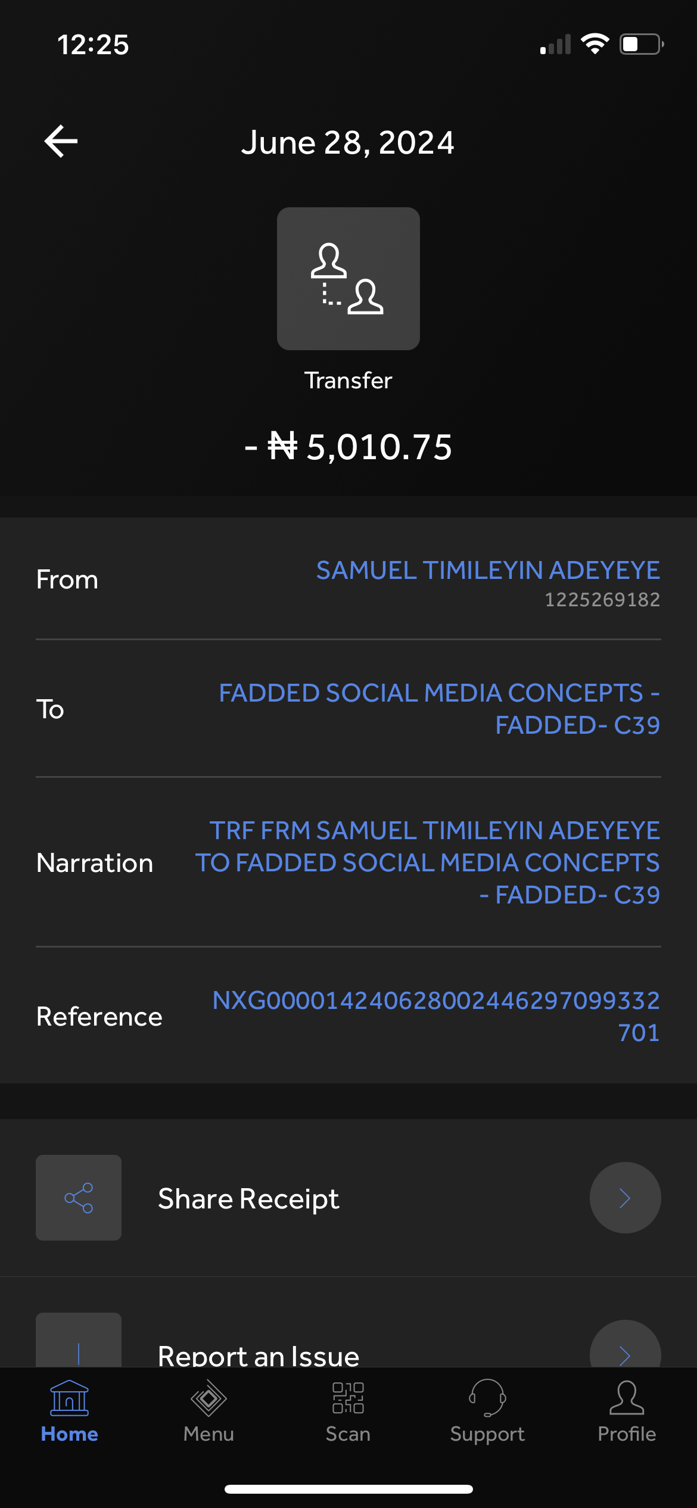Open the Menu diamond icon
The height and width of the screenshot is (1508, 697).
point(209,1398)
